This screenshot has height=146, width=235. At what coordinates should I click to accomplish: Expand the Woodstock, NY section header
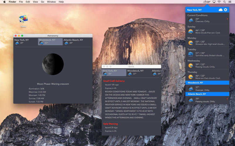tap(207, 83)
